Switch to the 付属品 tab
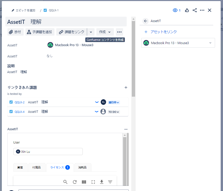 coord(37,167)
